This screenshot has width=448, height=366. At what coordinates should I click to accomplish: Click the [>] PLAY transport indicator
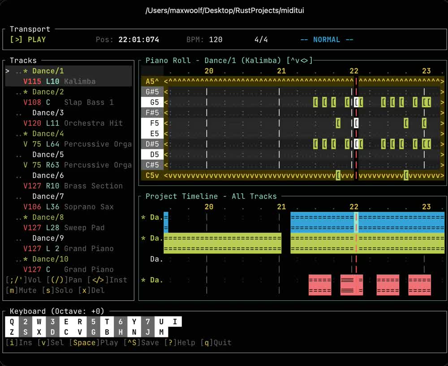click(28, 40)
